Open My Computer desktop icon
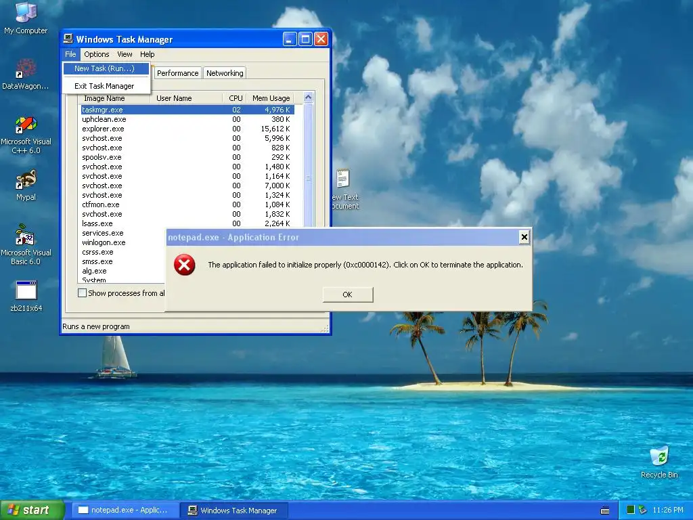693x520 pixels. click(x=26, y=18)
